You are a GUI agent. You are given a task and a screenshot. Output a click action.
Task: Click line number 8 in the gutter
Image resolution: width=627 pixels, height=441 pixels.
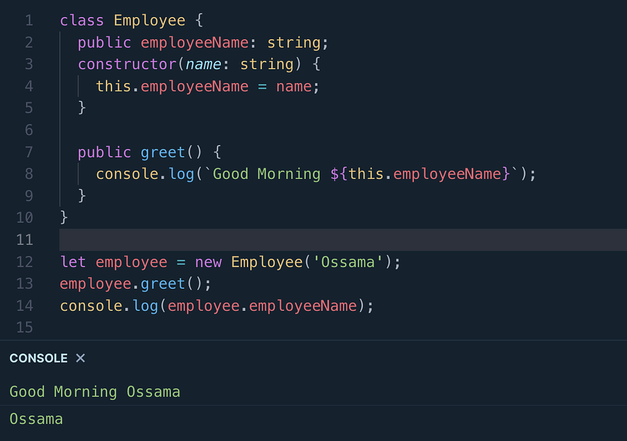coord(29,174)
